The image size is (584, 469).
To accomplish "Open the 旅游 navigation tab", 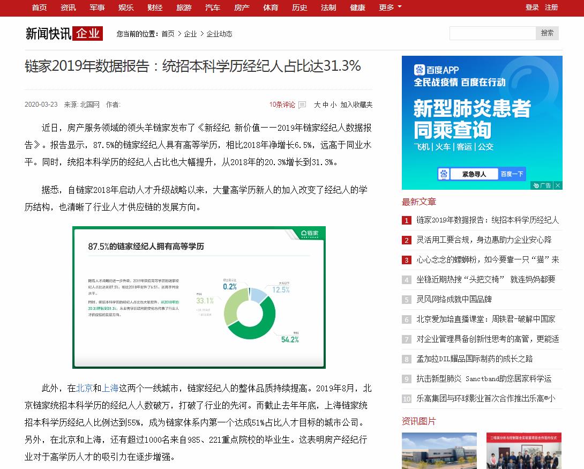I will [x=184, y=8].
